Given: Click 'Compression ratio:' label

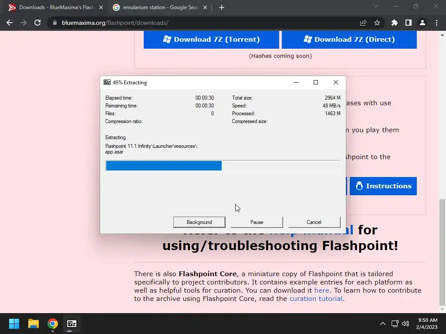Looking at the screenshot, I should click(x=124, y=121).
